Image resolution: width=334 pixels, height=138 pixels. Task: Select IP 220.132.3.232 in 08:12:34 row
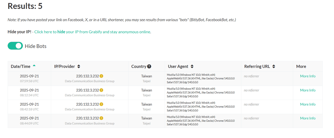(x=87, y=90)
